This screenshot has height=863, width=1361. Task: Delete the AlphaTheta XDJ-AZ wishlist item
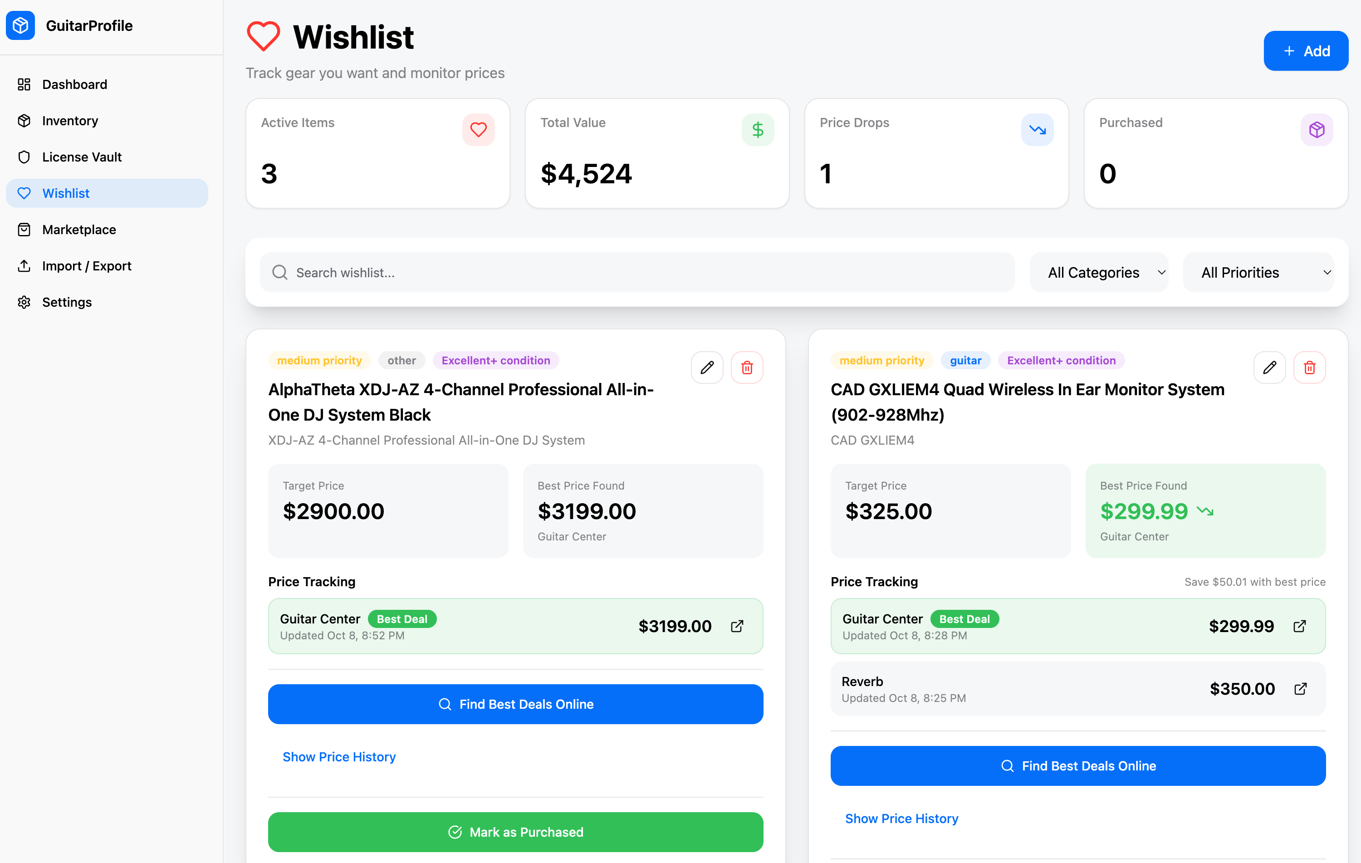(747, 368)
